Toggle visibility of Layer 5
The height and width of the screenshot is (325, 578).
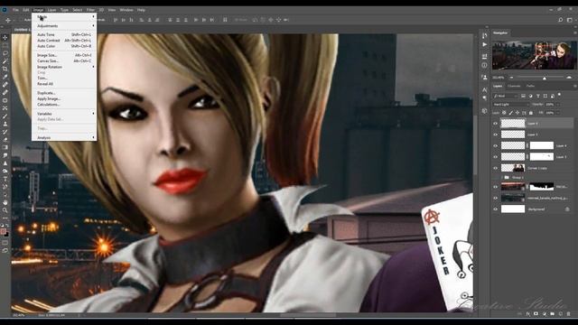(x=496, y=135)
